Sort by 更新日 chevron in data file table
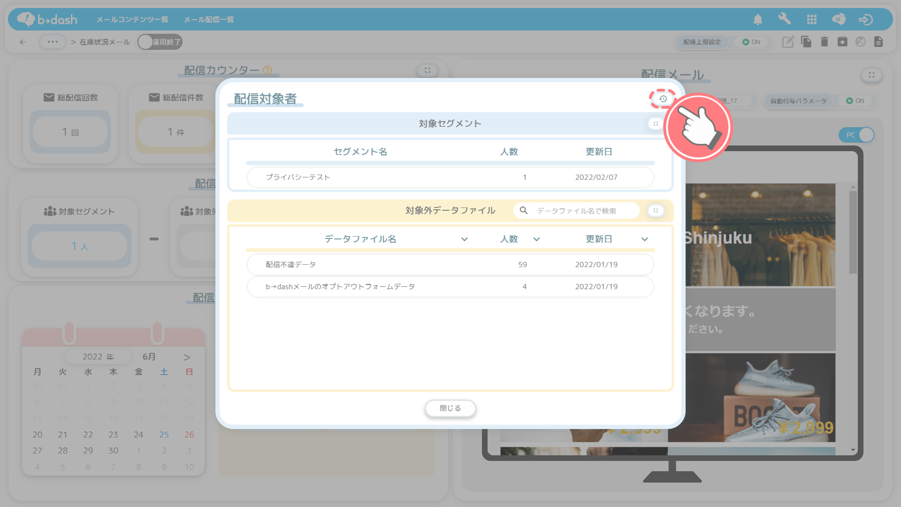 click(645, 239)
